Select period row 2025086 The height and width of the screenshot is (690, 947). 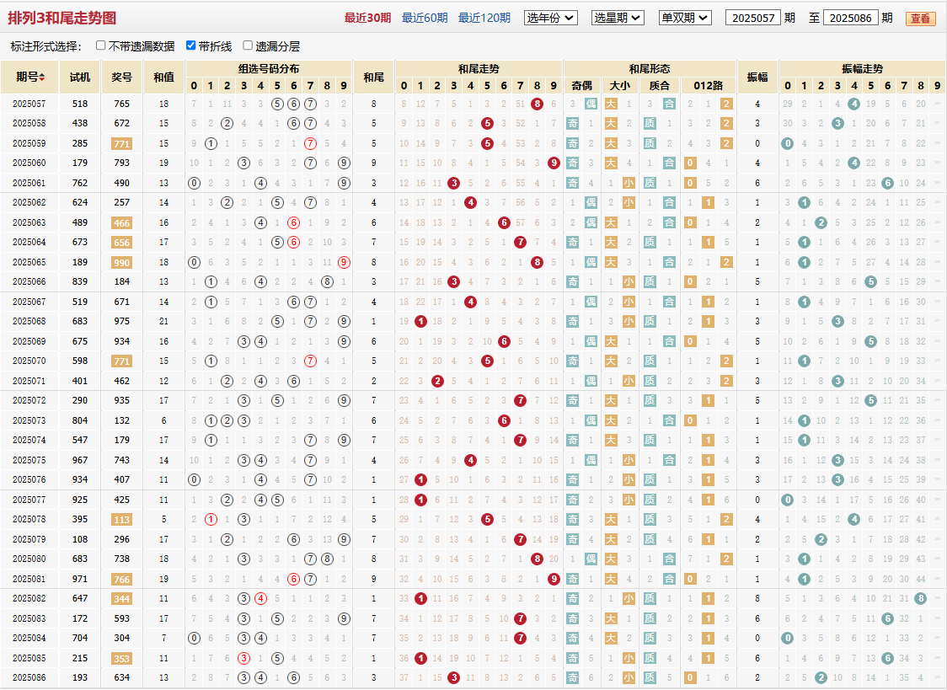pos(473,678)
